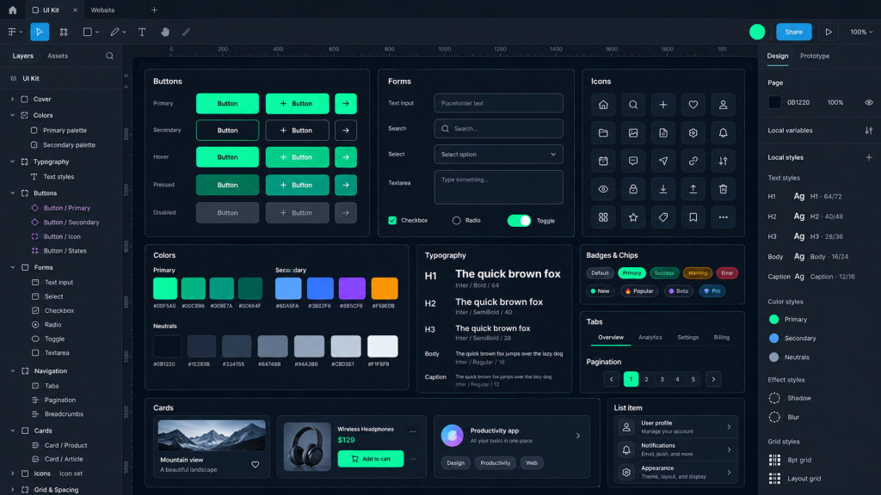Select the Analytics tab
The width and height of the screenshot is (881, 495).
coord(650,337)
